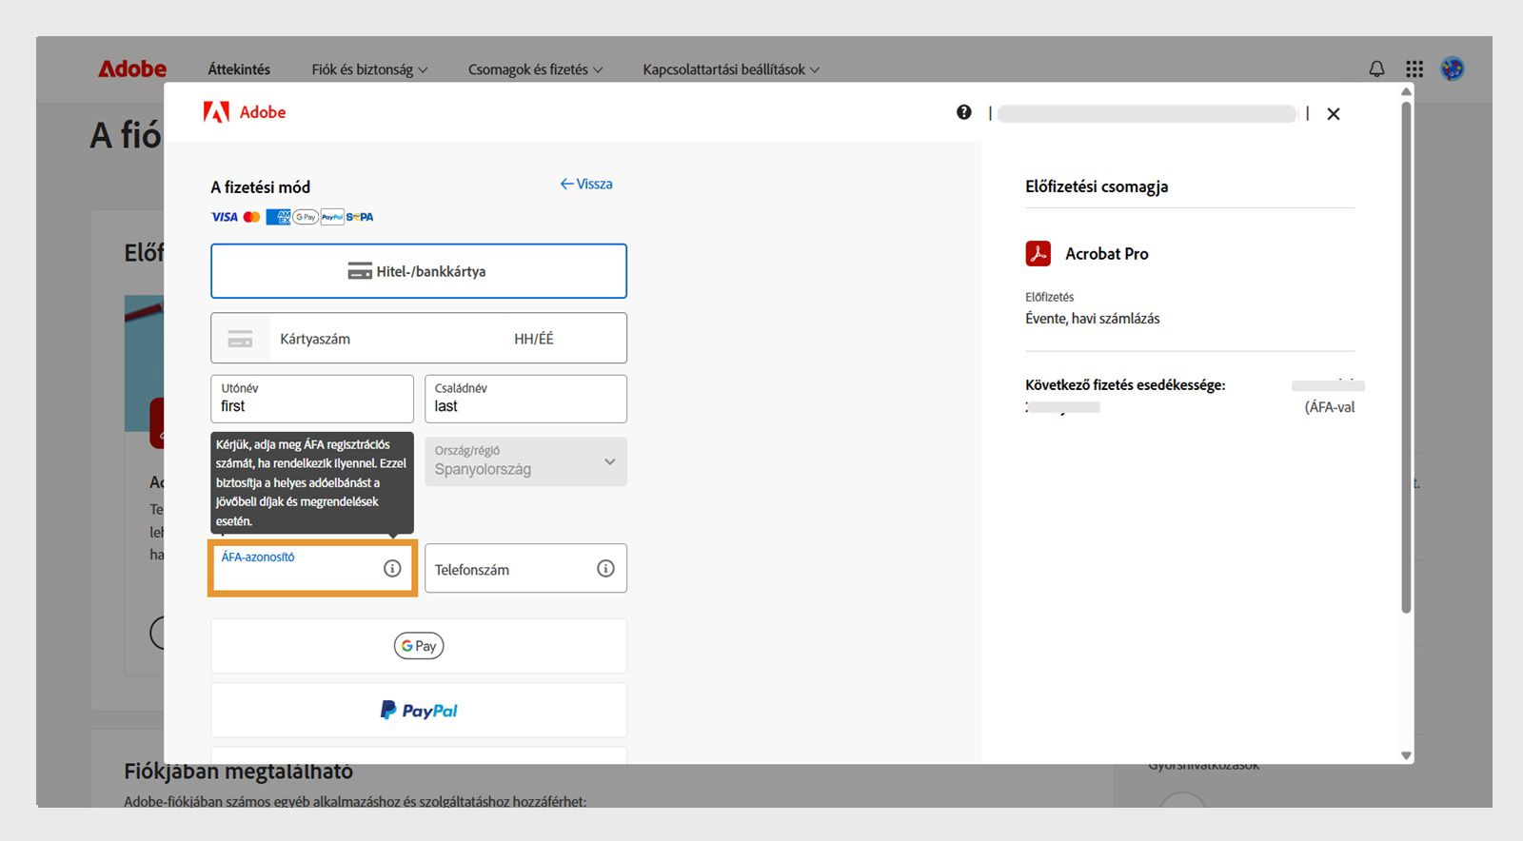This screenshot has width=1523, height=841.
Task: Click 'A fizetési mód' heading
Action: coord(261,187)
